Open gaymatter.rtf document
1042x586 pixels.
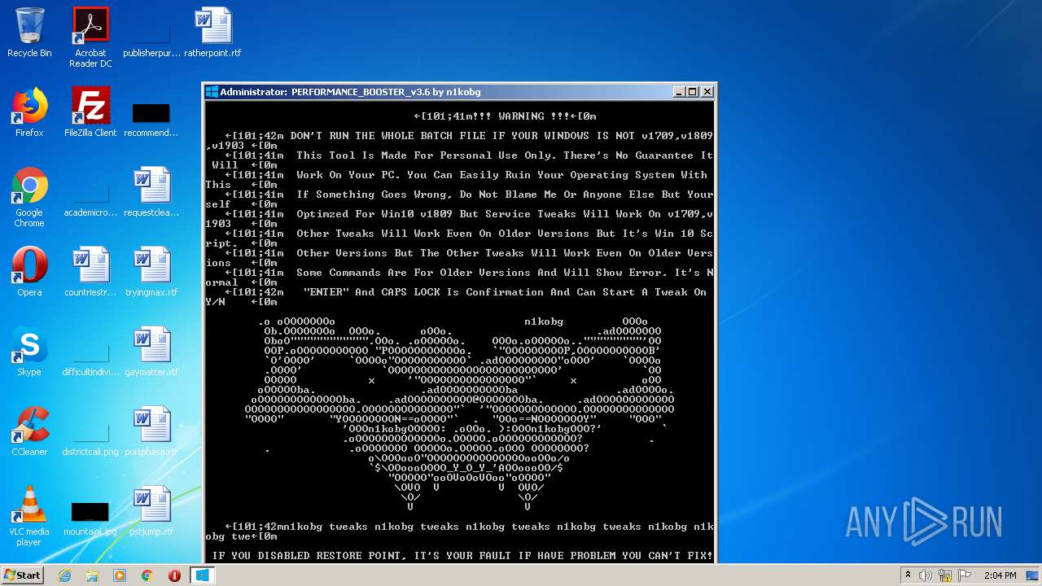pos(151,352)
